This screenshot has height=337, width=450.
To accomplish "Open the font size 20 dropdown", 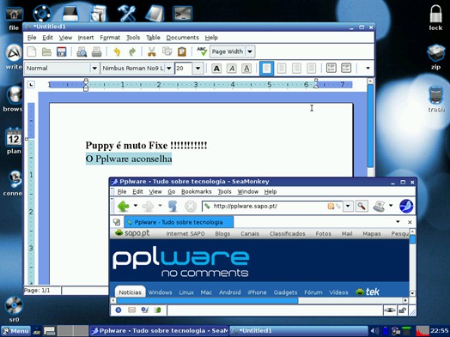I will click(198, 69).
